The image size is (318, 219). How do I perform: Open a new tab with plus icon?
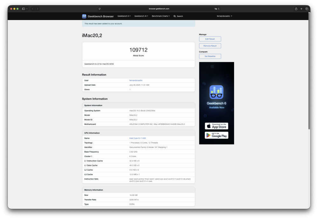(x=301, y=9)
